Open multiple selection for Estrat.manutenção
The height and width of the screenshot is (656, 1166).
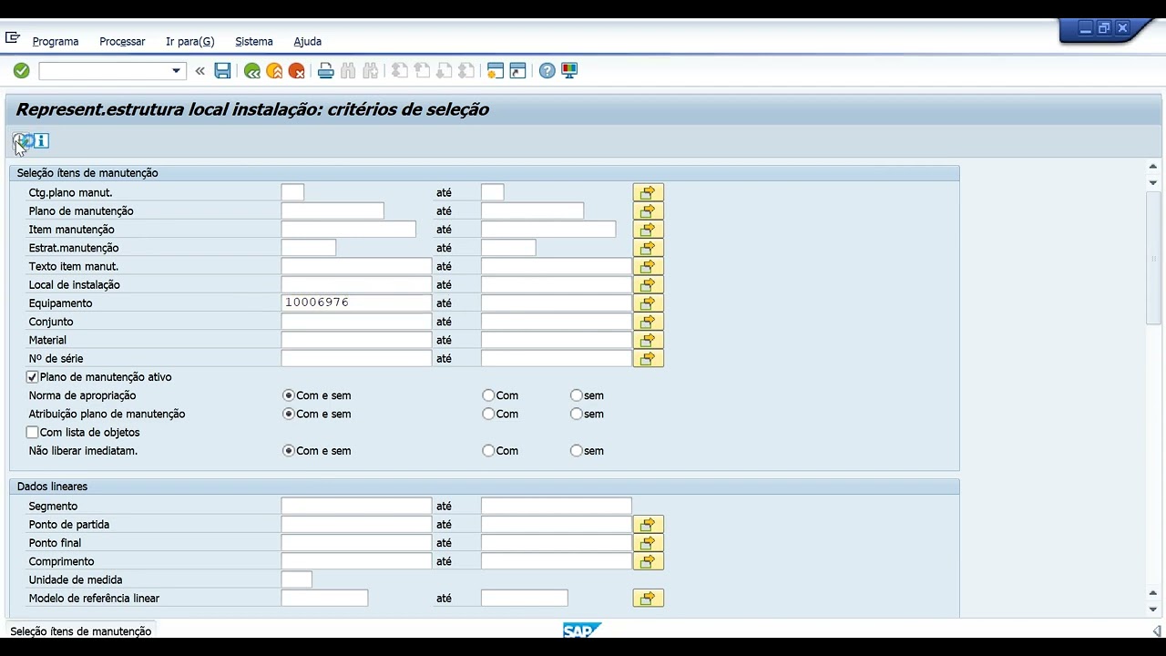coord(648,248)
